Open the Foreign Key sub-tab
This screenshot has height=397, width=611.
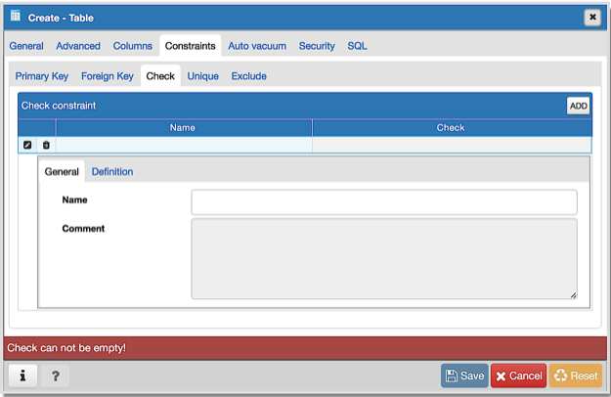tap(107, 76)
